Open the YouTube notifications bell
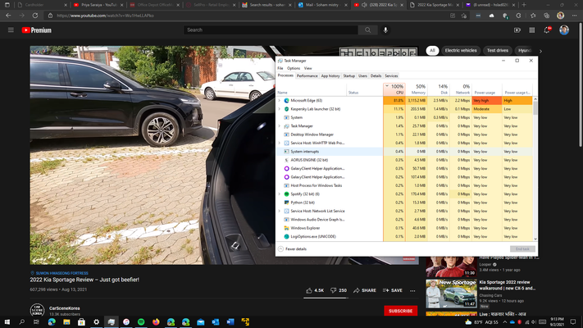583x328 pixels. (547, 30)
